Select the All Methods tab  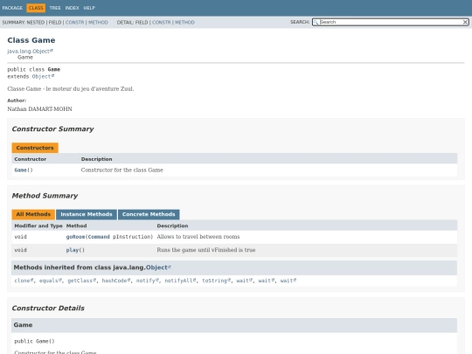33,214
